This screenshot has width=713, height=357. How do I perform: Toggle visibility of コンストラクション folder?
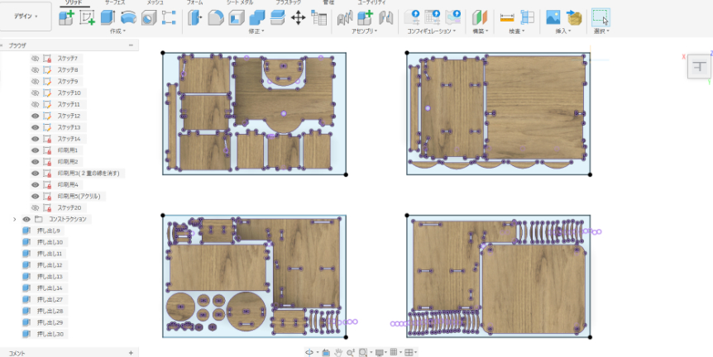point(26,219)
